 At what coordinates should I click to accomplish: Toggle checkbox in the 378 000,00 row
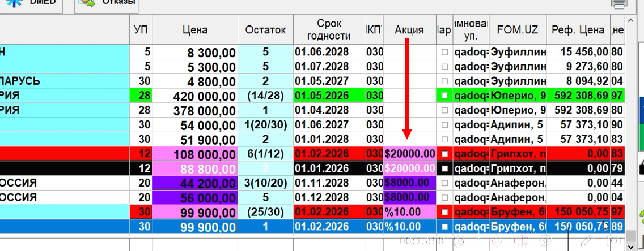[444, 110]
